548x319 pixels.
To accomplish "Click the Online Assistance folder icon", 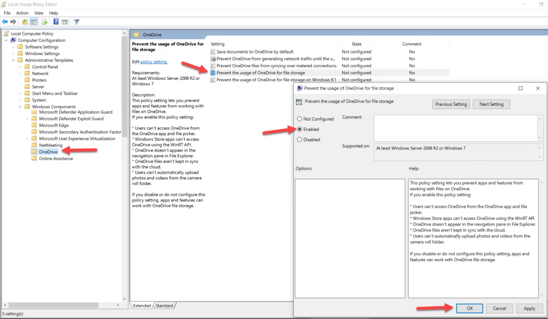I will pyautogui.click(x=34, y=159).
